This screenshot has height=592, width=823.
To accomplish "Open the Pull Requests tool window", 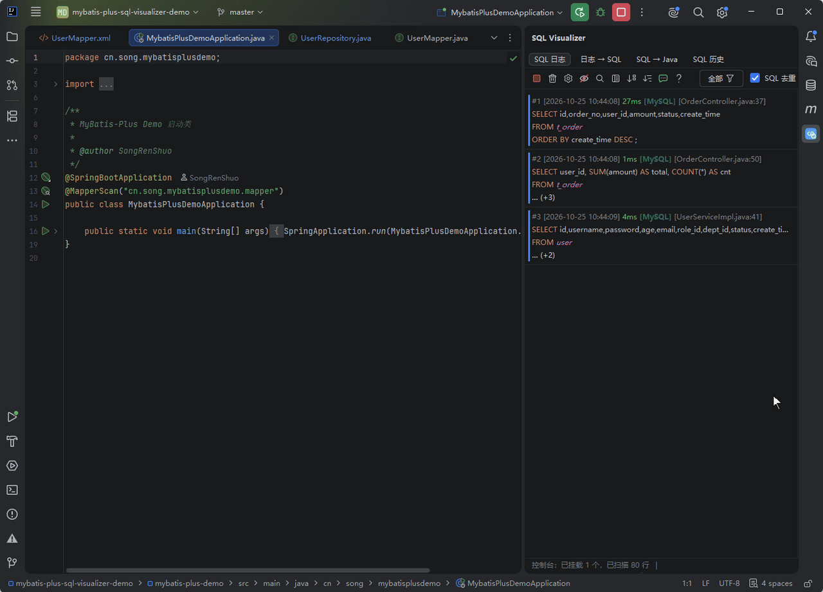I will click(x=12, y=84).
